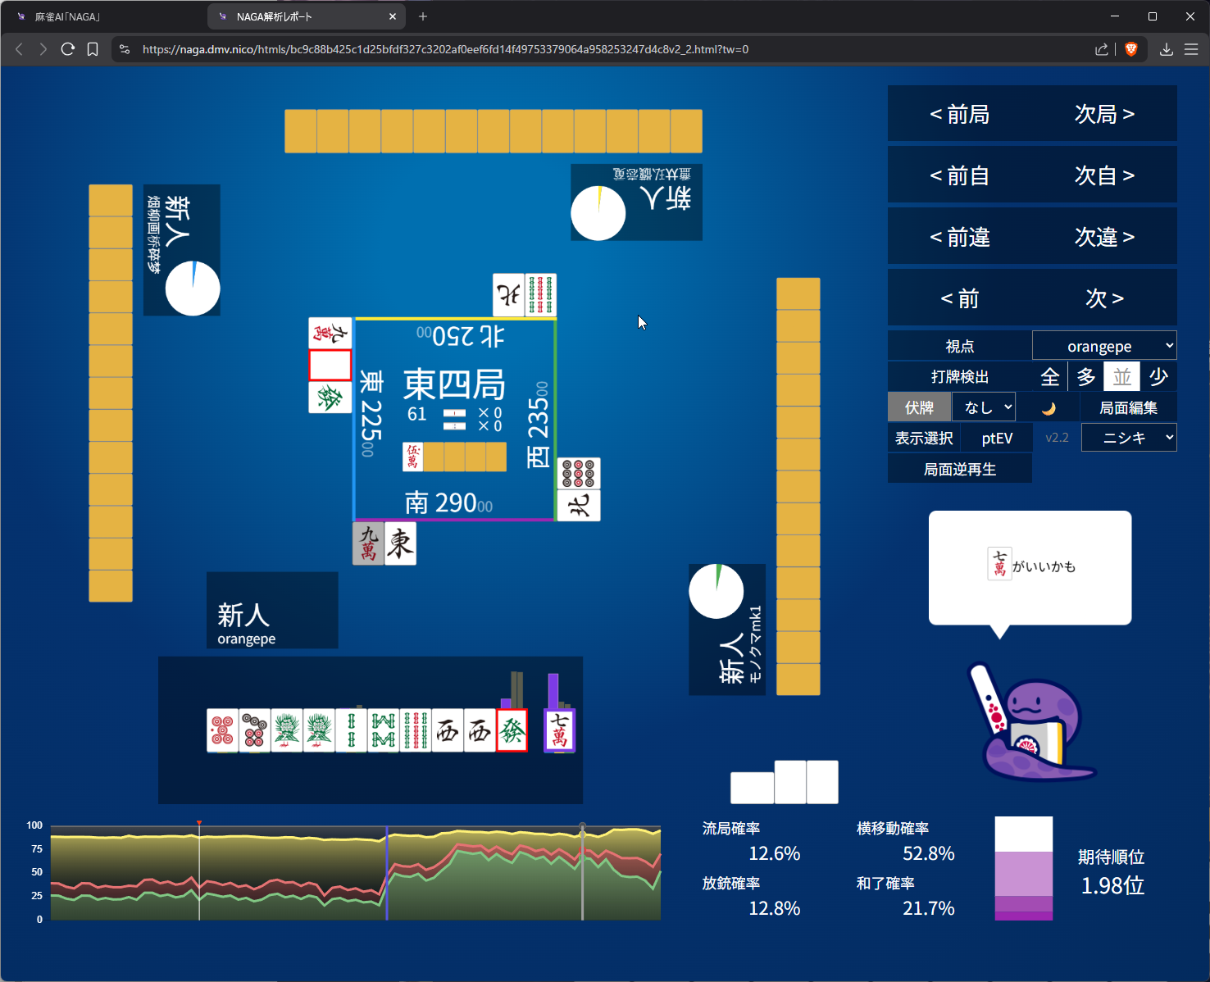Open the browser hamburger menu

coord(1191,49)
